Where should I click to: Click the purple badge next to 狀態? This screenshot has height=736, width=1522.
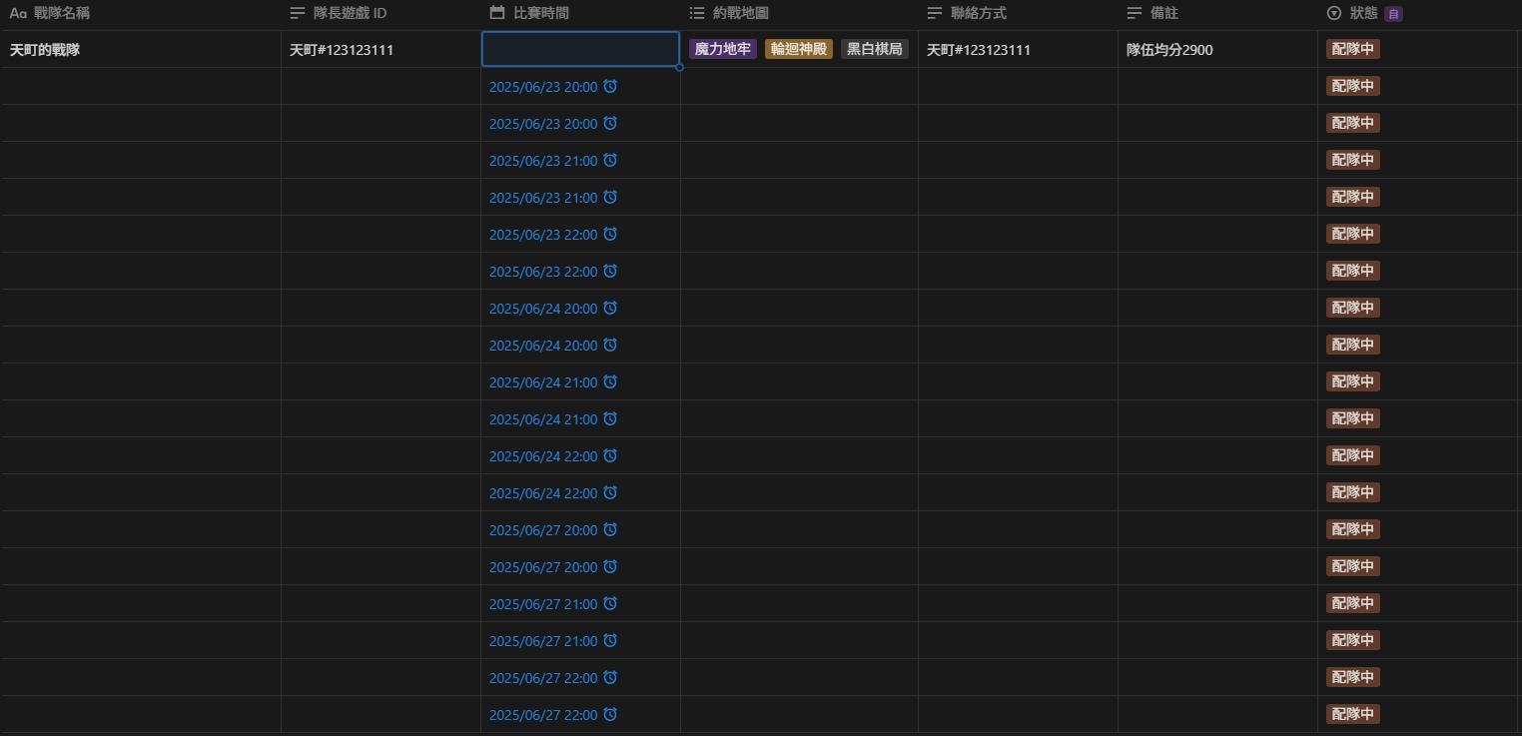[x=1394, y=14]
